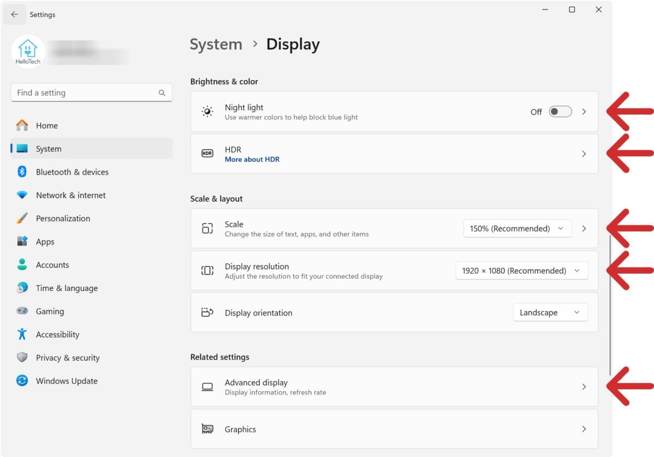
Task: Click the Privacy & security shield icon
Action: click(x=22, y=357)
